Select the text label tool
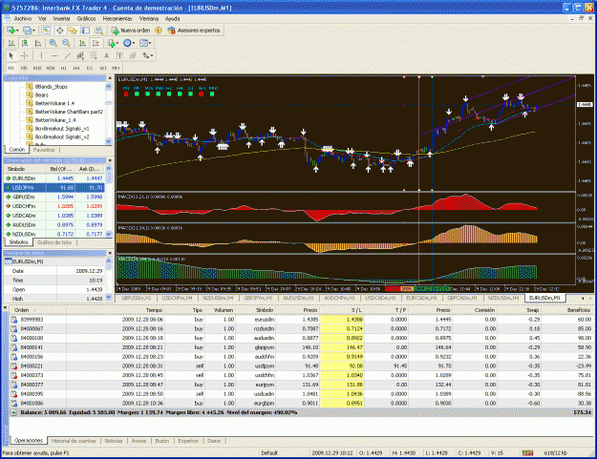This screenshot has height=459, width=597. (x=119, y=55)
